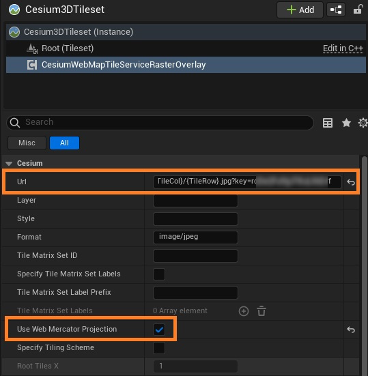368x376 pixels.
Task: Click the magnifier search icon
Action: coord(15,123)
